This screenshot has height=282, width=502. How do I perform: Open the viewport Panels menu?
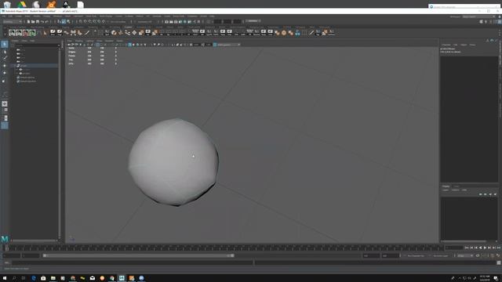pyautogui.click(x=119, y=41)
